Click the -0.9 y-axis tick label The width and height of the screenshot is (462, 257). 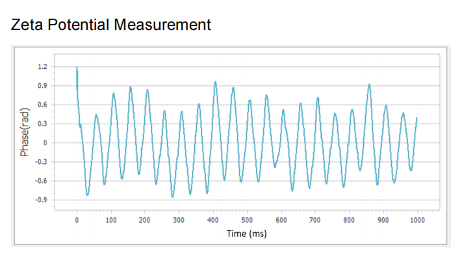coord(41,200)
